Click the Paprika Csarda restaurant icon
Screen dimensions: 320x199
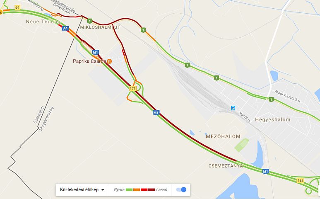pyautogui.click(x=109, y=61)
